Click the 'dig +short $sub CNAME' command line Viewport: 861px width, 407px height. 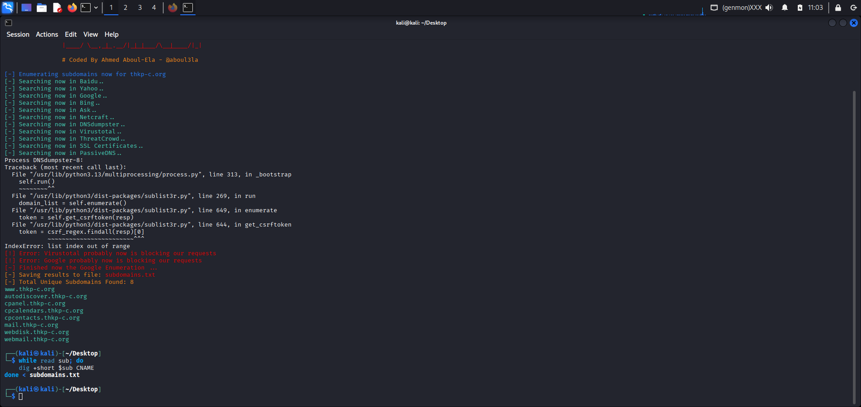[57, 368]
